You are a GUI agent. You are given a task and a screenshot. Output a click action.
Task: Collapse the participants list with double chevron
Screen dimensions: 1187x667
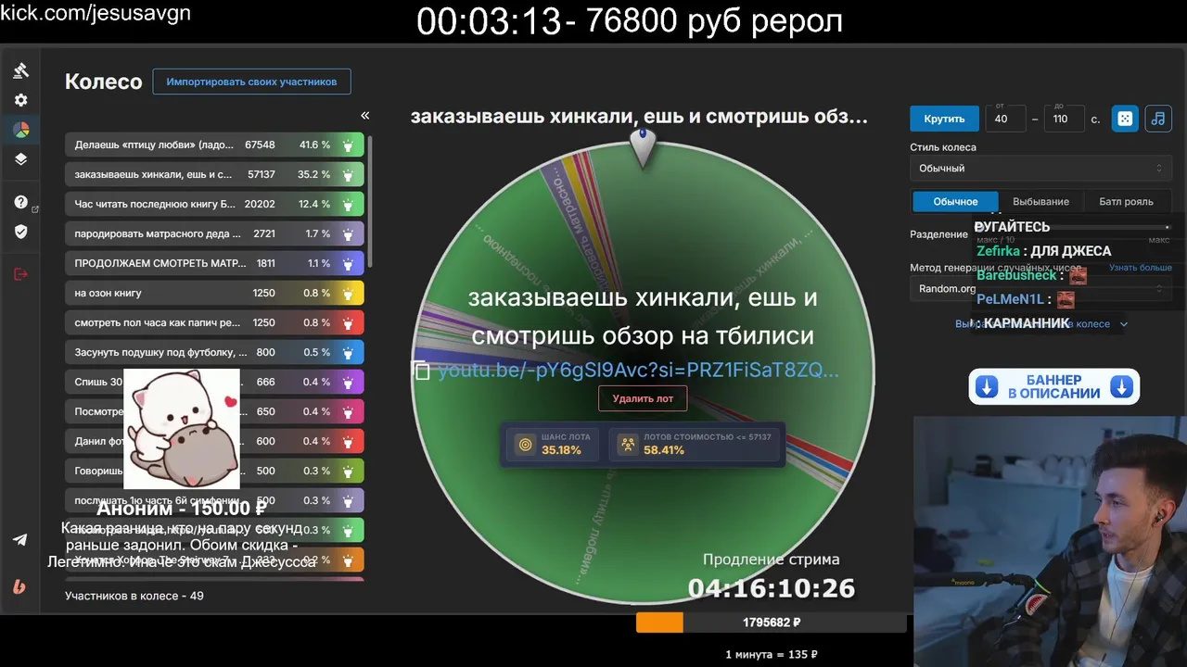click(364, 116)
